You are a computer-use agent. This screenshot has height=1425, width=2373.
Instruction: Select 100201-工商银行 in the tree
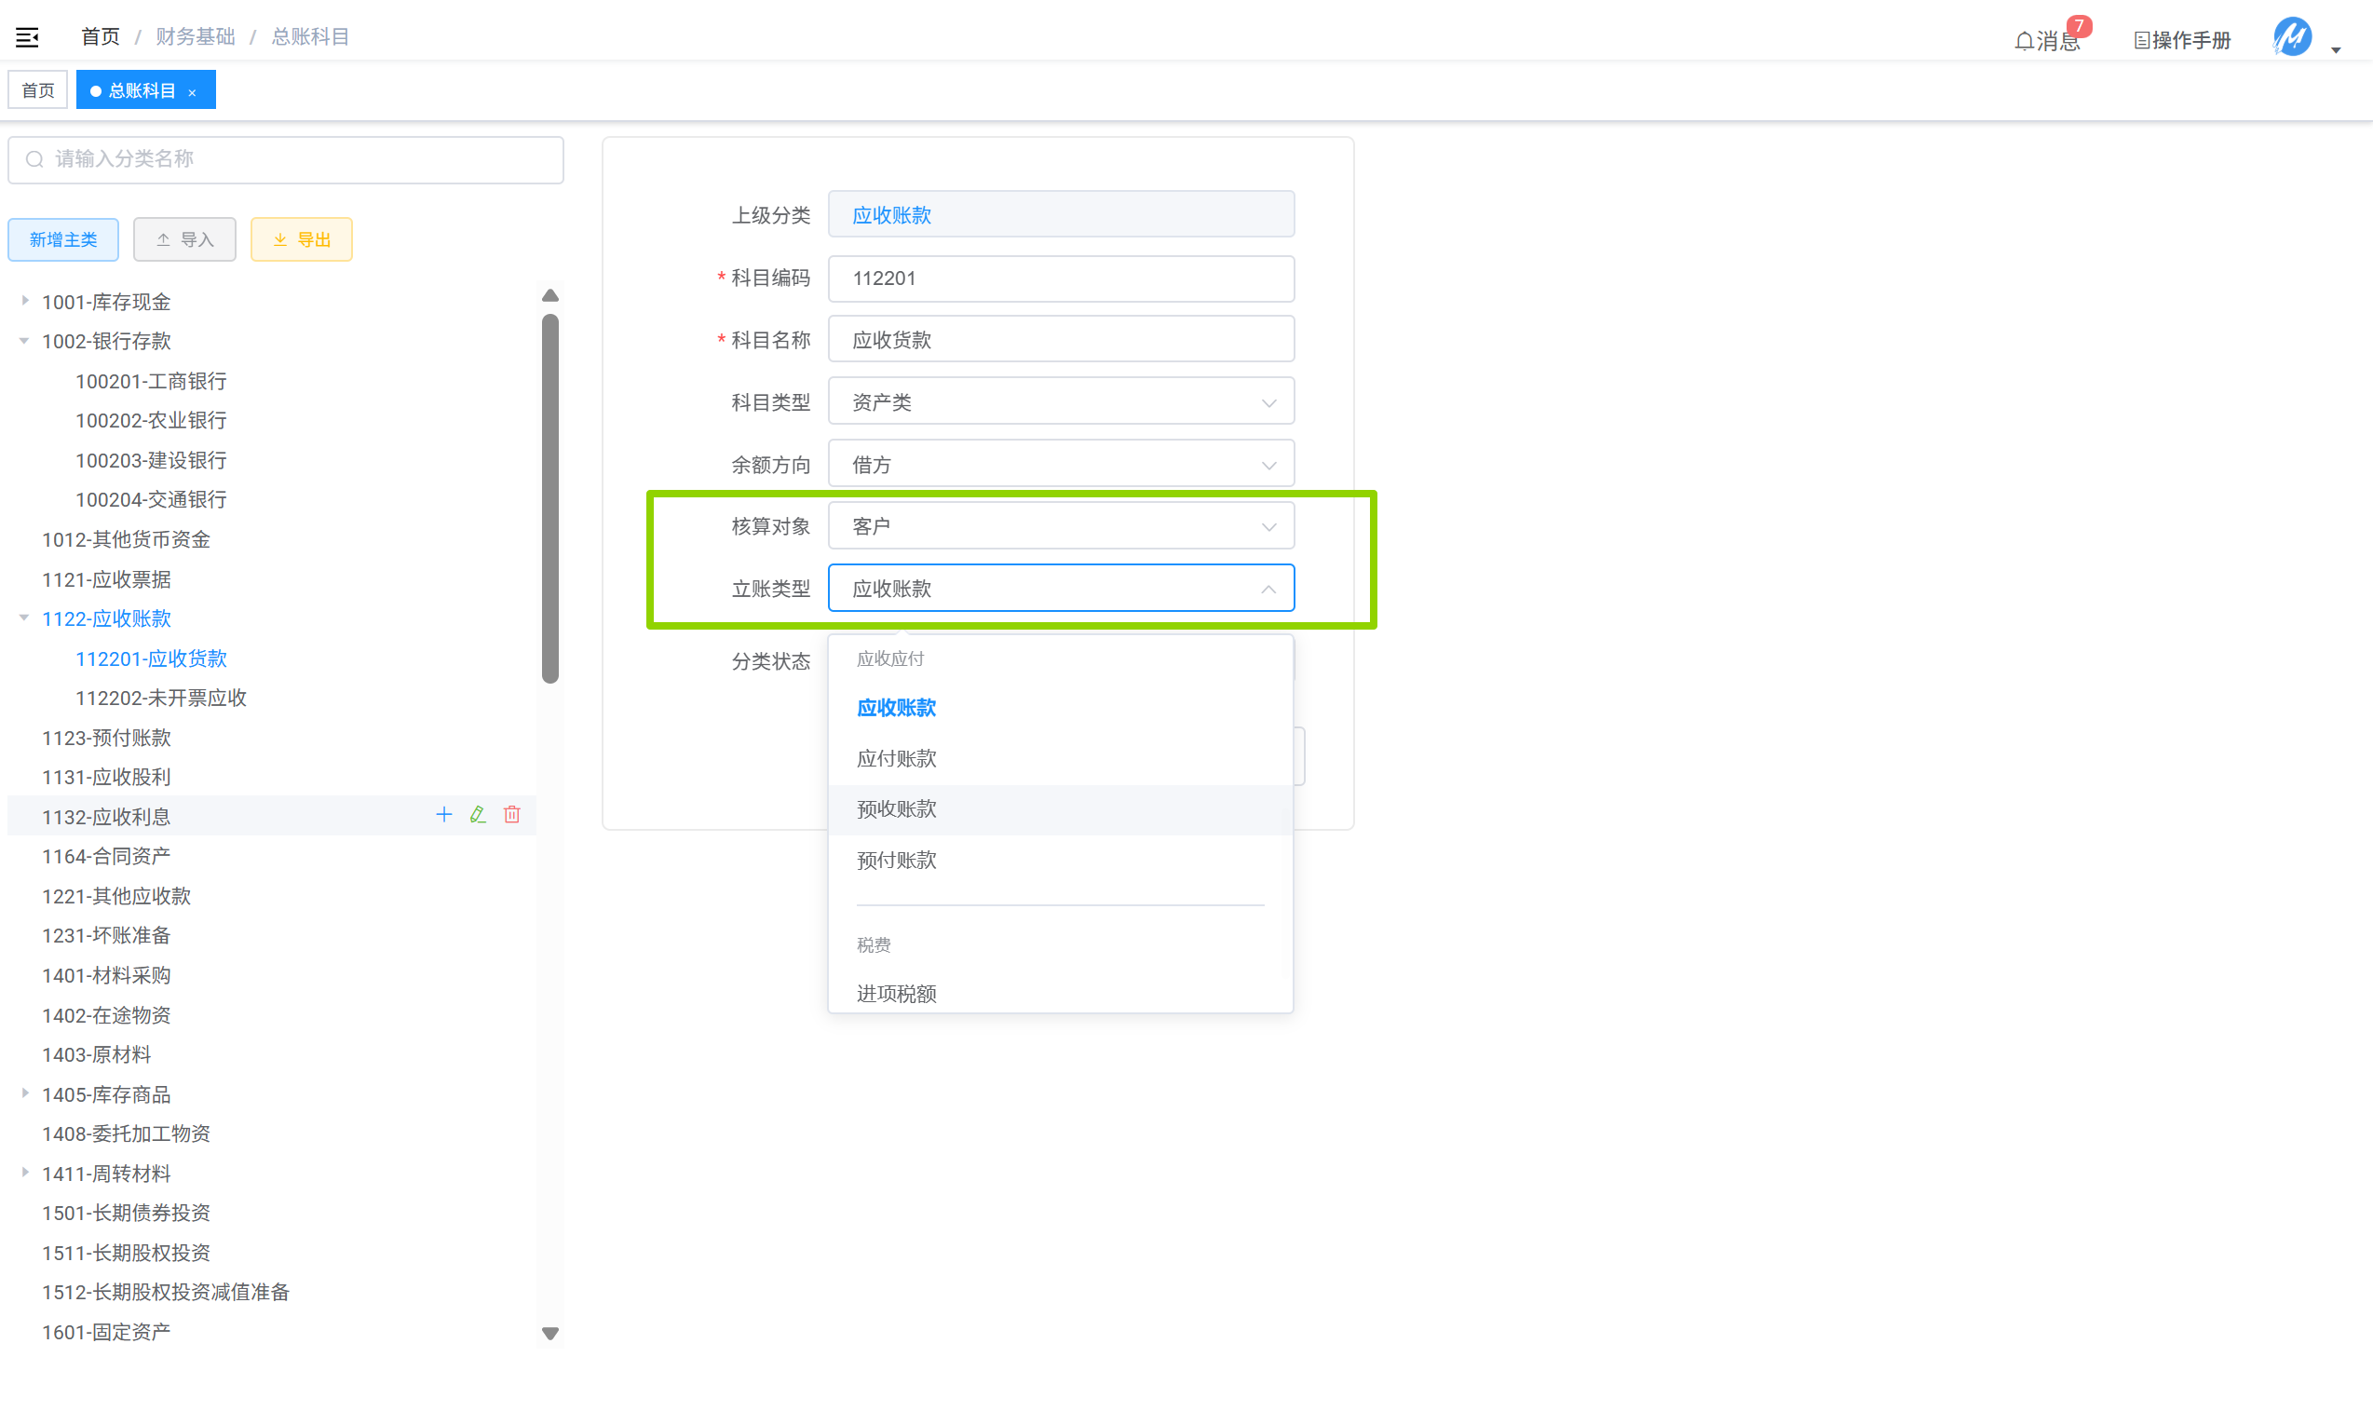pyautogui.click(x=151, y=381)
